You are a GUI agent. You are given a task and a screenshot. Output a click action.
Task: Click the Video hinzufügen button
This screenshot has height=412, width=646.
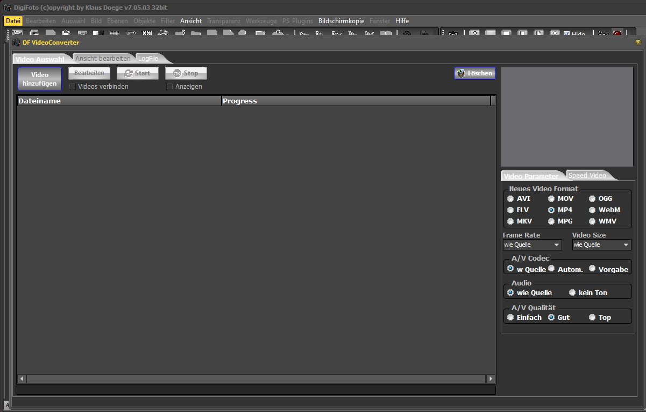39,79
